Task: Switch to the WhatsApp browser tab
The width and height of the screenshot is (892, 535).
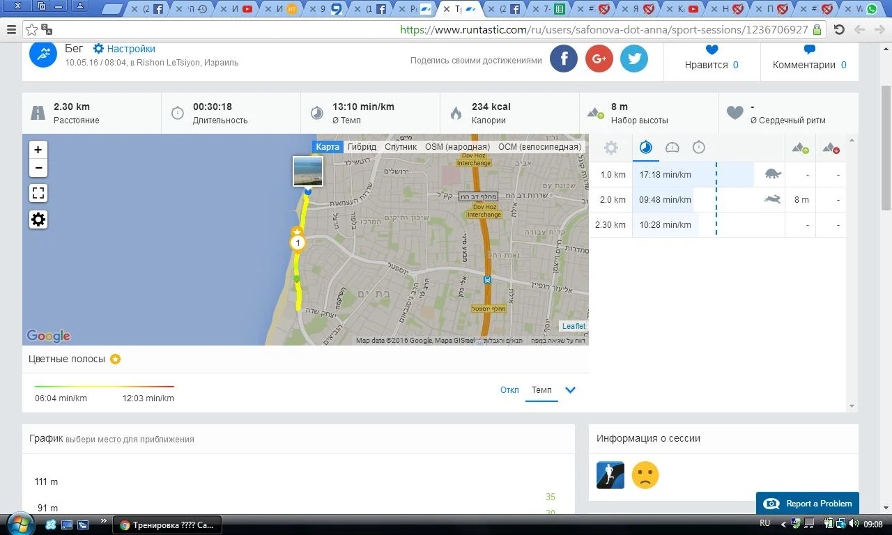Action: pos(864,9)
